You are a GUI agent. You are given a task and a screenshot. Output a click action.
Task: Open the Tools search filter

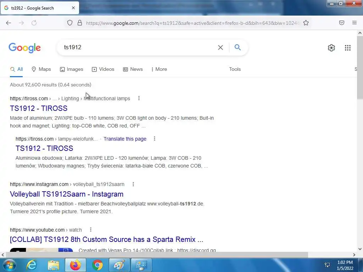click(x=235, y=69)
